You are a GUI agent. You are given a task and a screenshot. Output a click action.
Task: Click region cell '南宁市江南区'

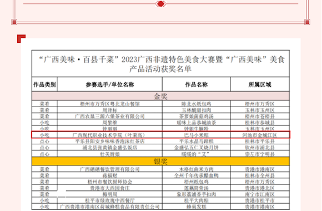pos(260,194)
